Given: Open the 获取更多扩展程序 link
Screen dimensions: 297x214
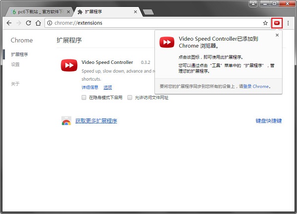Looking at the screenshot, I should click(96, 121).
